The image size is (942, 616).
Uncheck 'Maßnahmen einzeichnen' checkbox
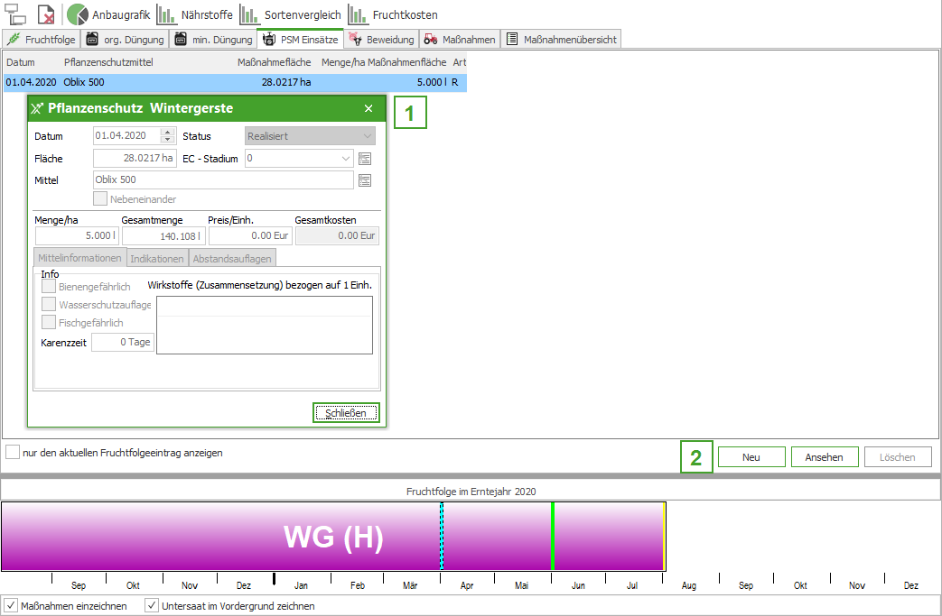click(12, 606)
